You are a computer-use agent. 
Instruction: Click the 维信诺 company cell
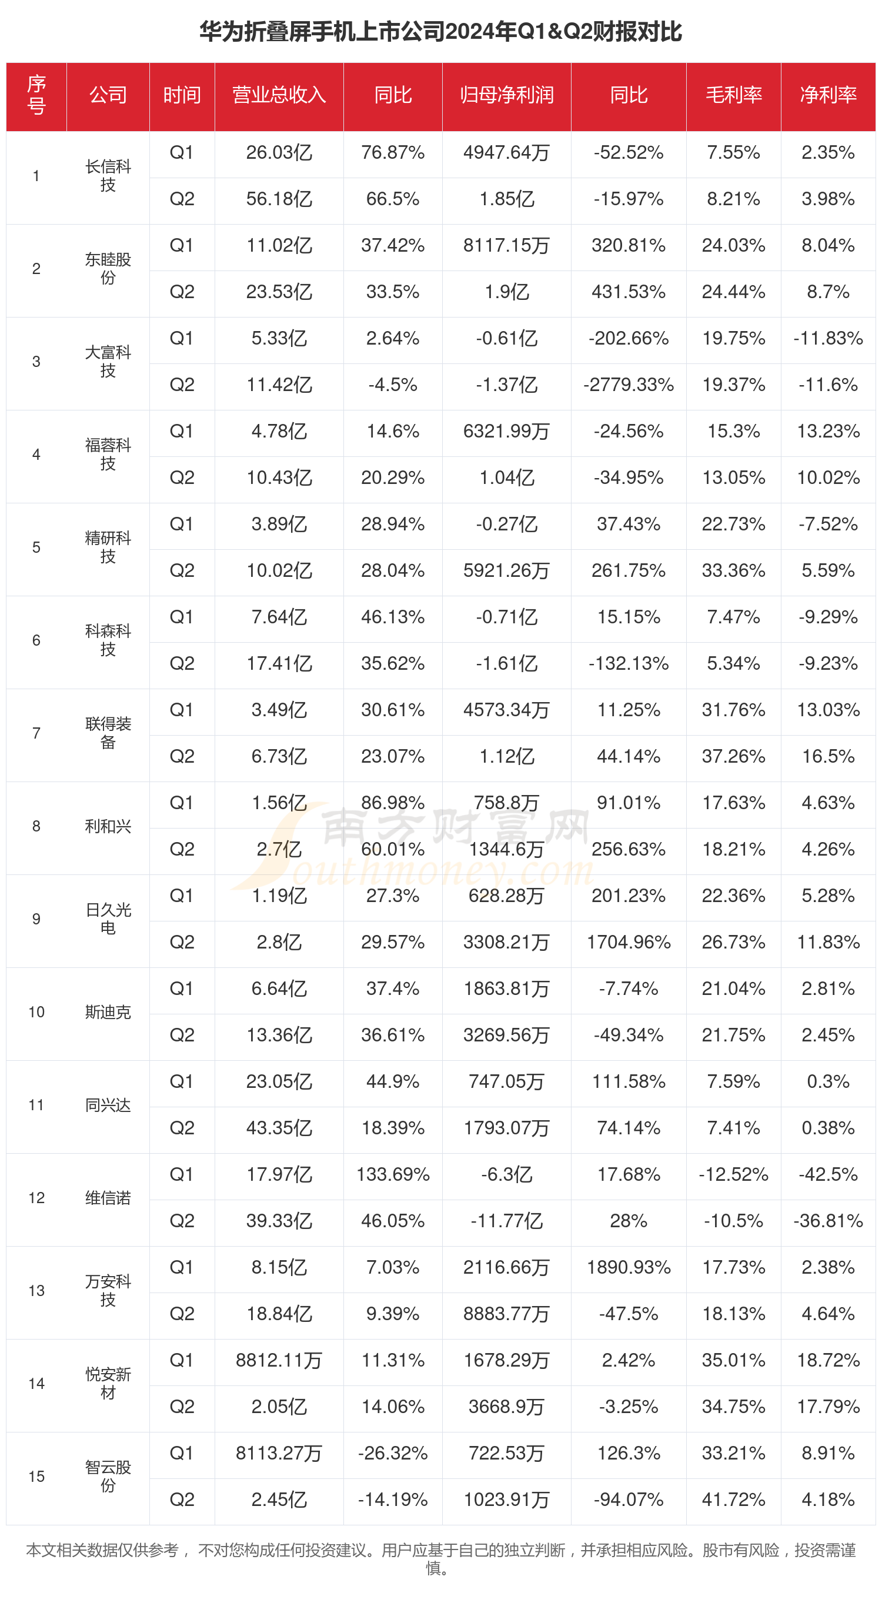(x=108, y=1198)
